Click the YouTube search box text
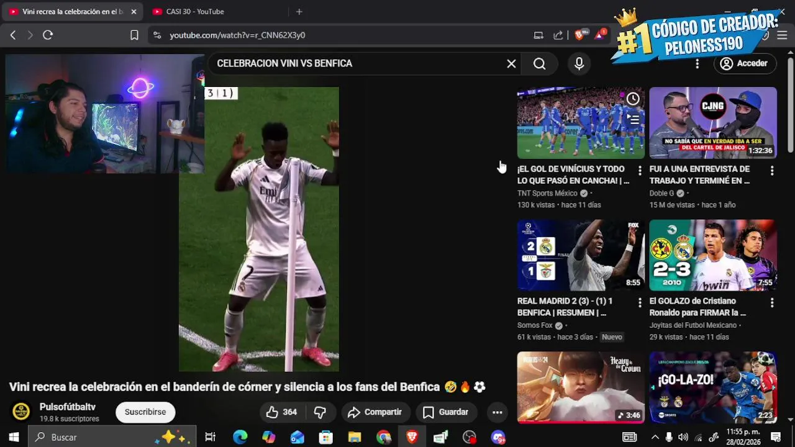Screen dimensions: 795x447 click(284, 63)
